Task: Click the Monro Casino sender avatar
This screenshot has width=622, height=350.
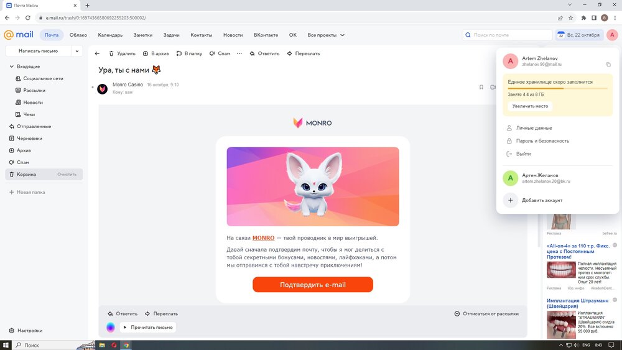Action: tap(103, 89)
